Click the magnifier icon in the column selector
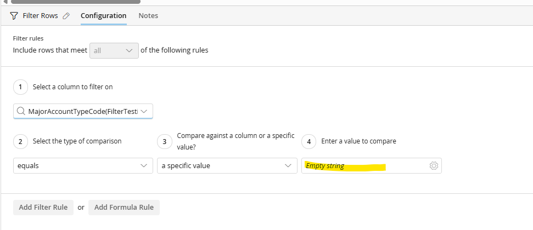Screen dimensions: 533x230 21,111
